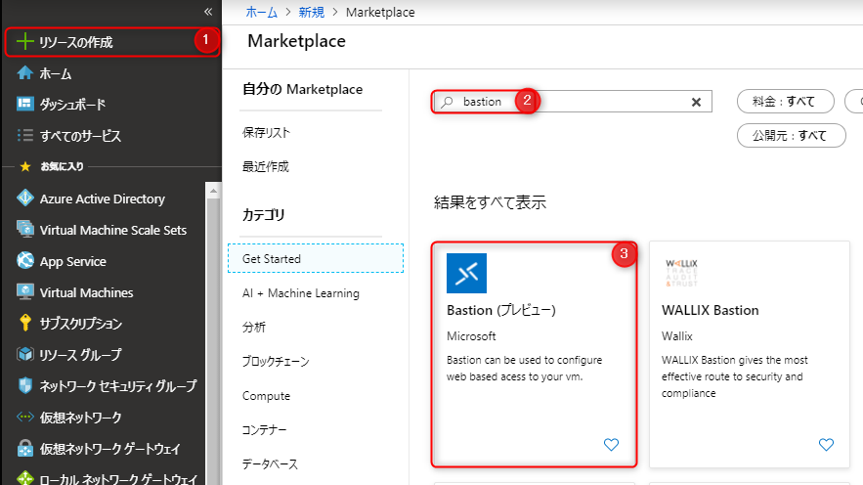Click the App Service icon
Screen dimensions: 863x485
[24, 260]
